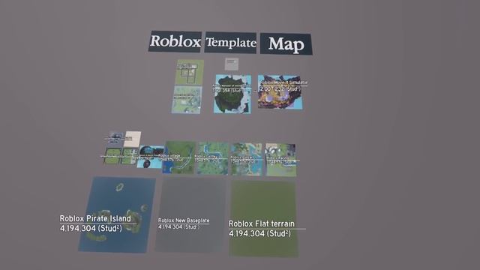This screenshot has width=480, height=270.
Task: Select the green tile with road grid under Roblox
Action: (189, 72)
